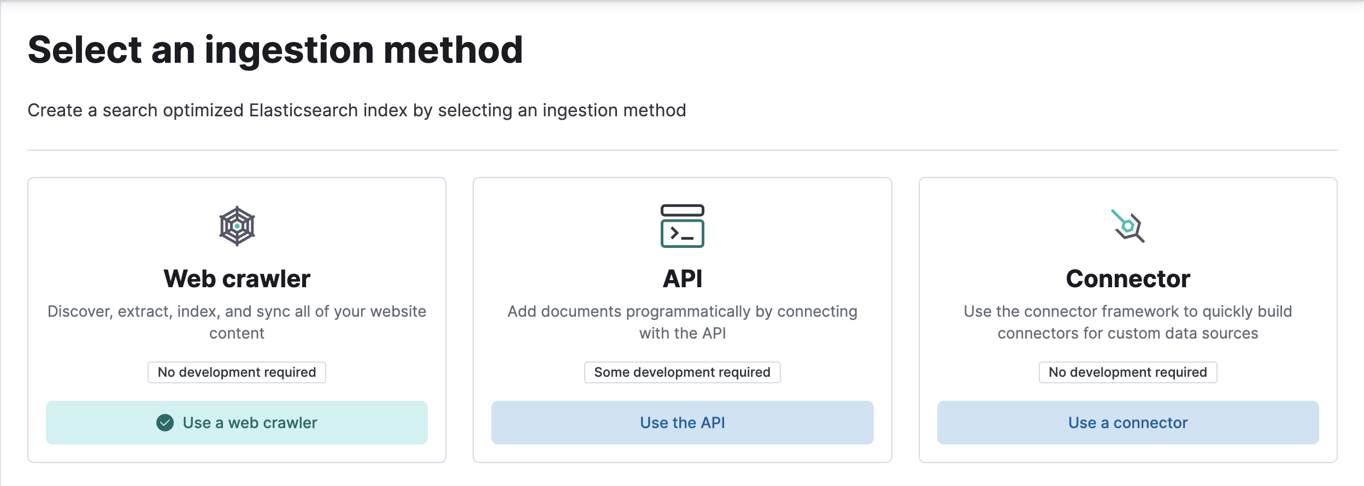
Task: Click the 'No development required' badge under Web crawler
Action: click(237, 372)
